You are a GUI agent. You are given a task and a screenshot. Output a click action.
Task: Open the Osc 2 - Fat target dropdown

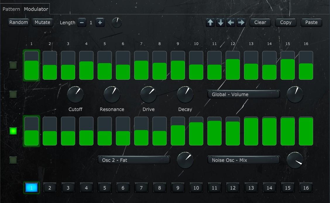(x=134, y=160)
